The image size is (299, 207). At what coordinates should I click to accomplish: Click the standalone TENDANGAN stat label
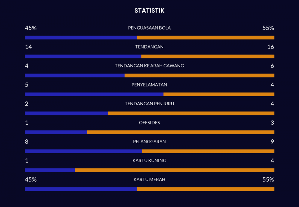pyautogui.click(x=149, y=47)
